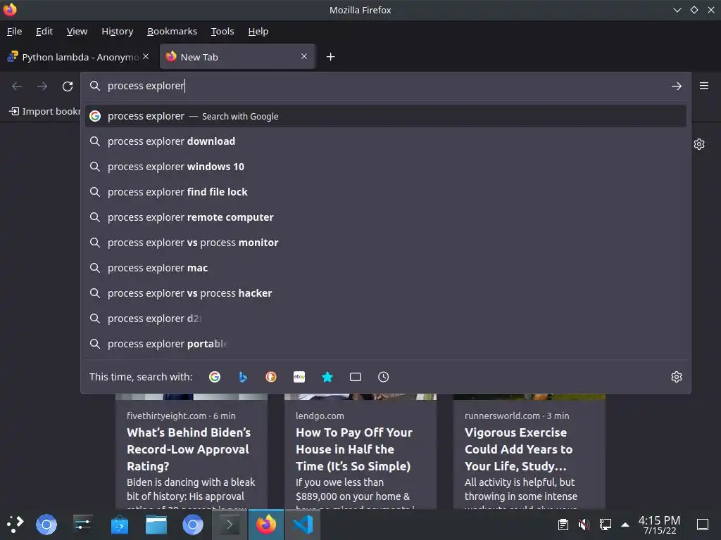The image size is (721, 540).
Task: Select 'process explorer vs process monitor' suggestion
Action: (x=385, y=243)
